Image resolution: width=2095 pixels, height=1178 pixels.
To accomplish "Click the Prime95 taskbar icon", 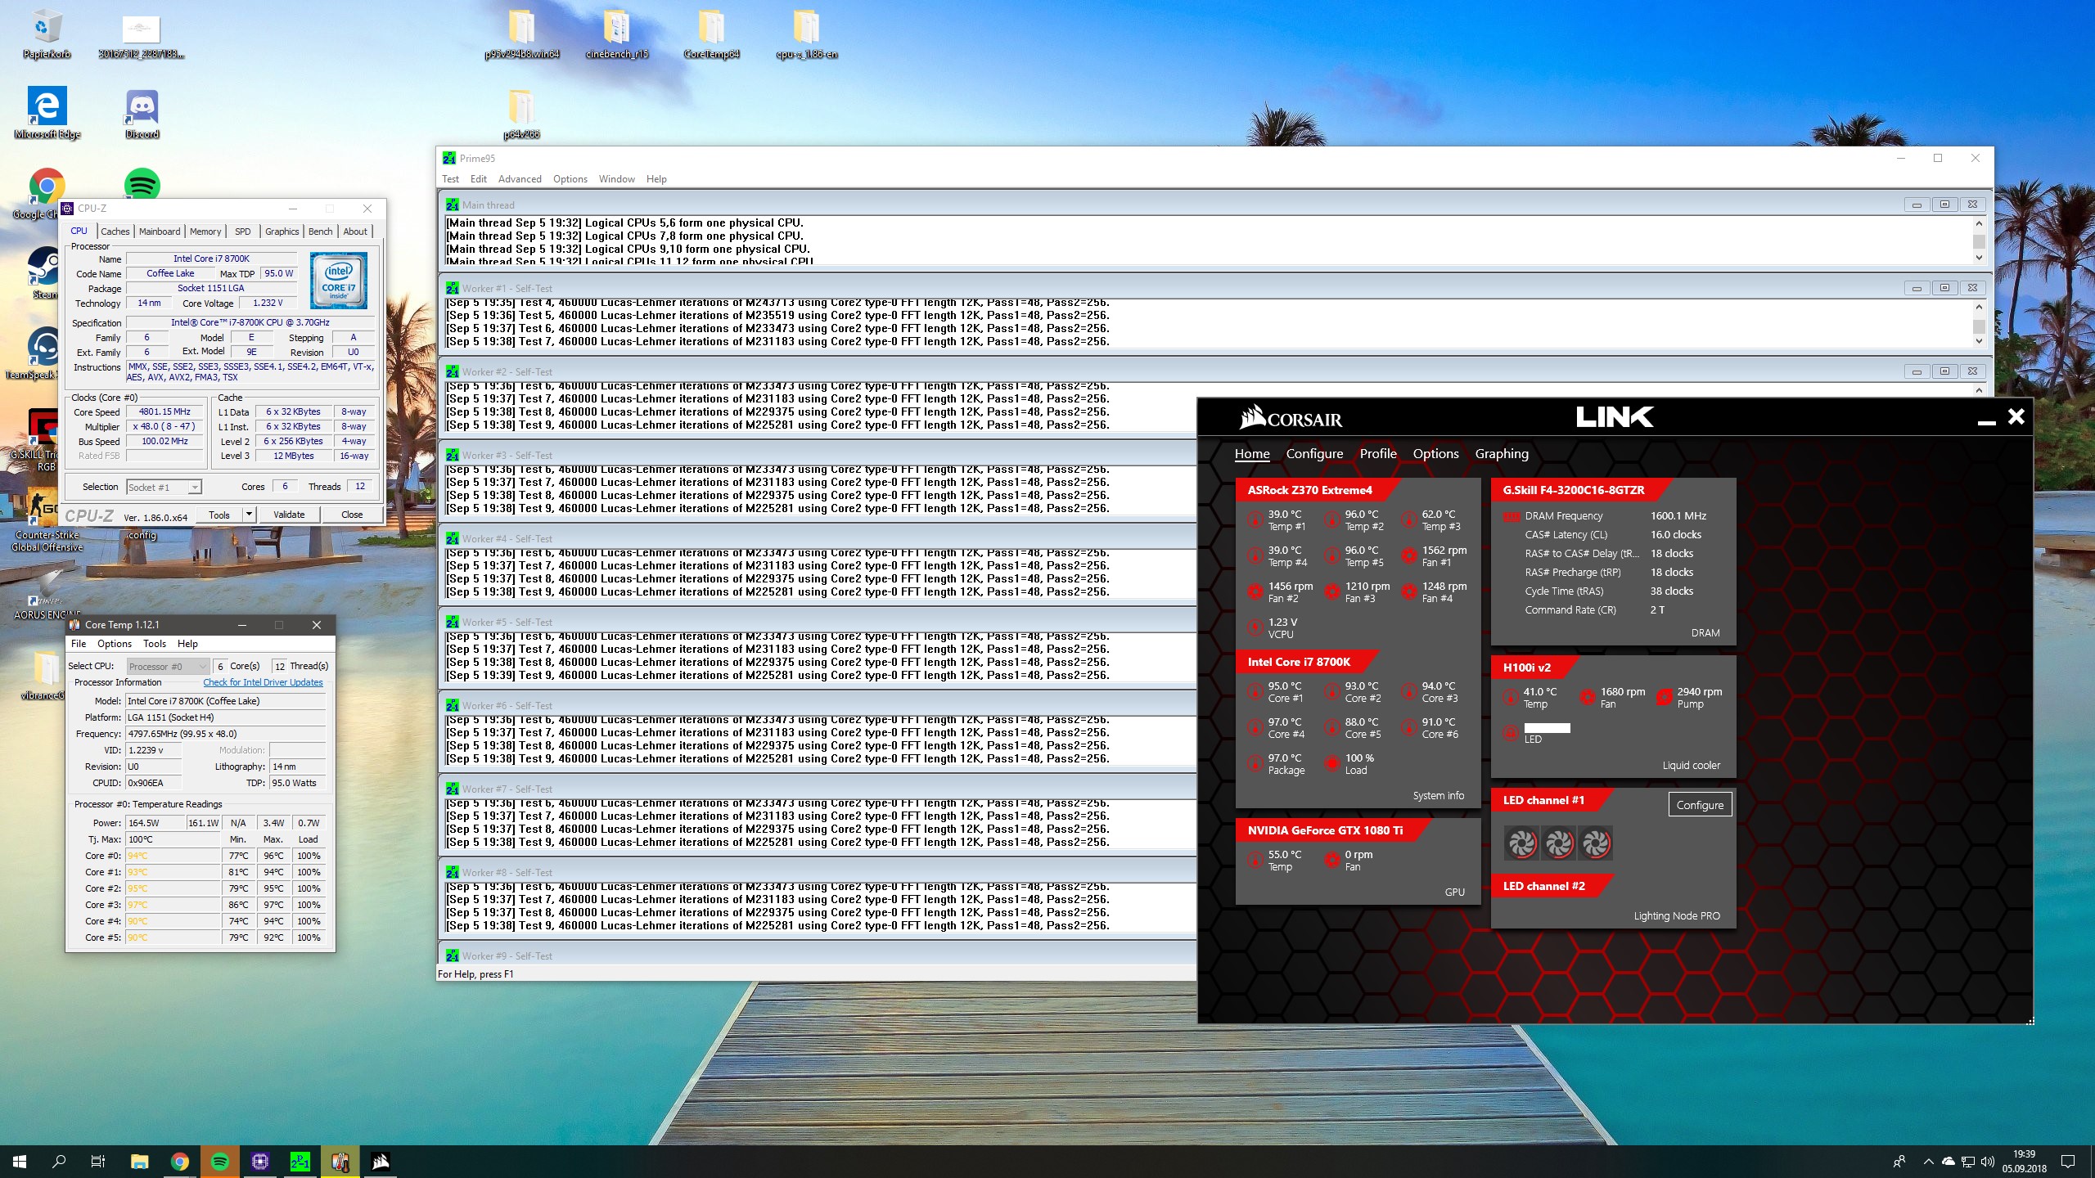I will (x=300, y=1161).
